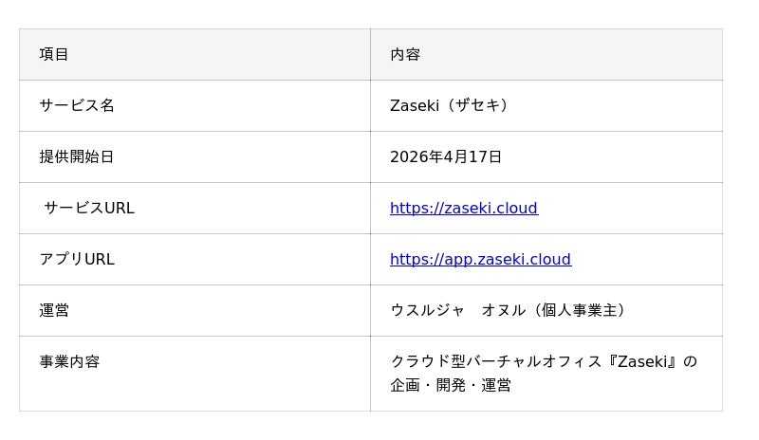759x440 pixels.
Task: Select the 事業内容 row label
Action: click(x=69, y=361)
